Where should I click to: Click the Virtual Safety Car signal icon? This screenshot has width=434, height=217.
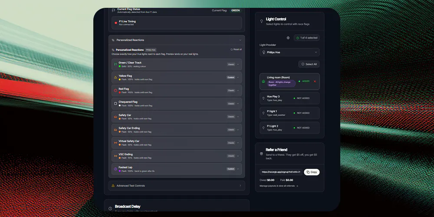[115, 143]
